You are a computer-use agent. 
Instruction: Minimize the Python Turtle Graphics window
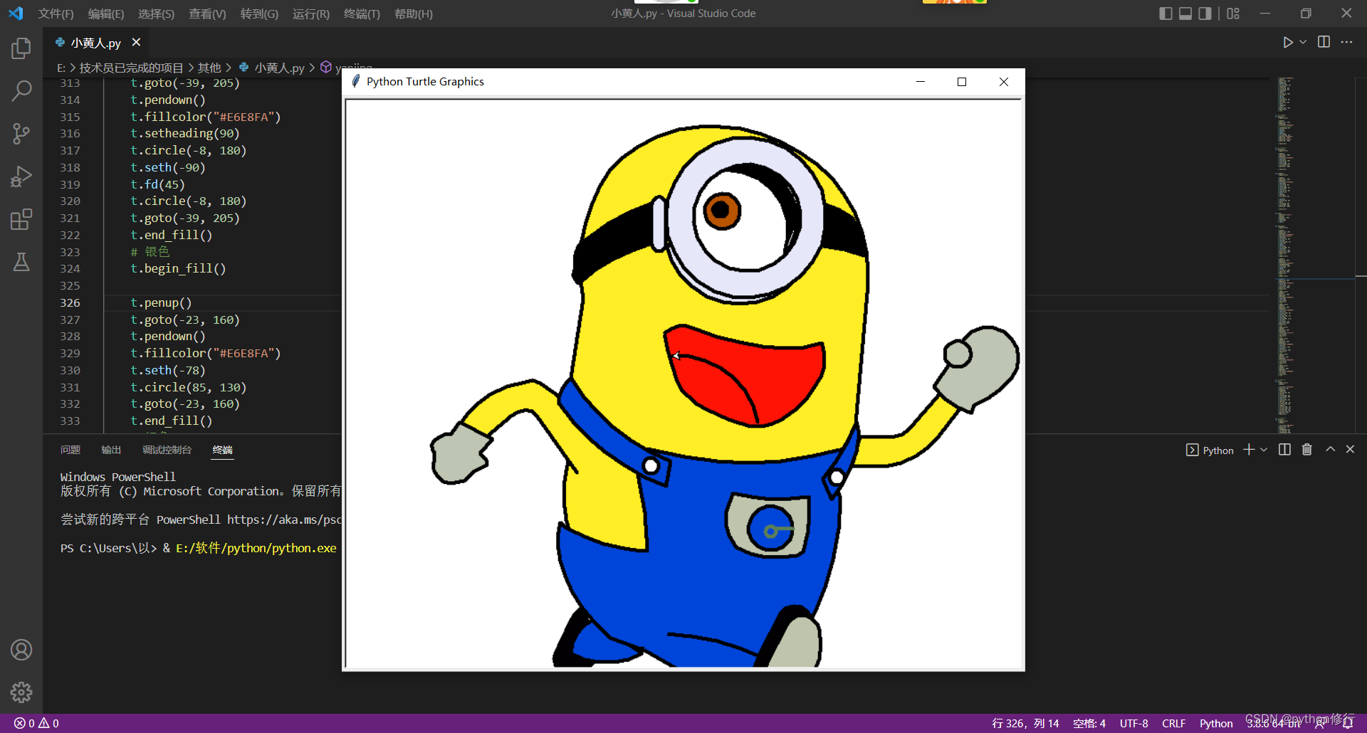[921, 82]
